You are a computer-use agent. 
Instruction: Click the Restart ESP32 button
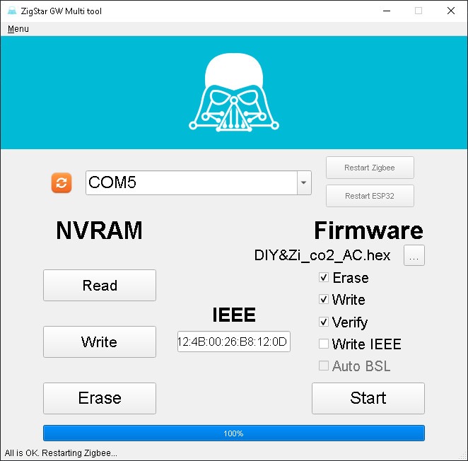pyautogui.click(x=370, y=196)
